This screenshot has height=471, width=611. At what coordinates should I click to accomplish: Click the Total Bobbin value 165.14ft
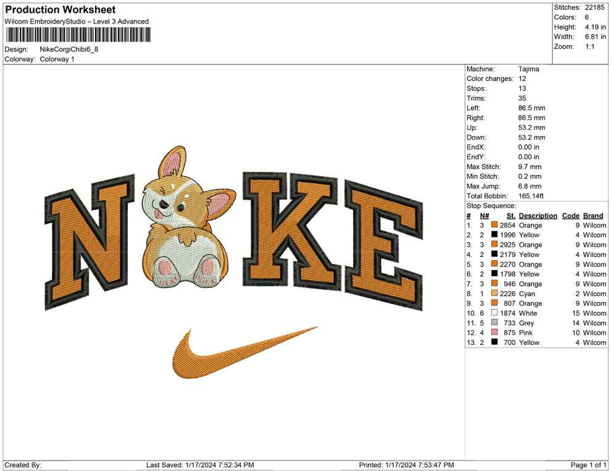click(531, 196)
